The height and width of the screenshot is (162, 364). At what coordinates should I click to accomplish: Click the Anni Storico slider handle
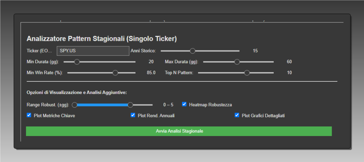[192, 51]
